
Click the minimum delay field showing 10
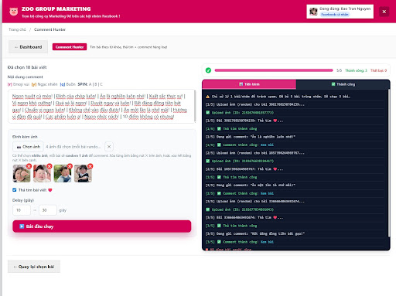pos(22,210)
